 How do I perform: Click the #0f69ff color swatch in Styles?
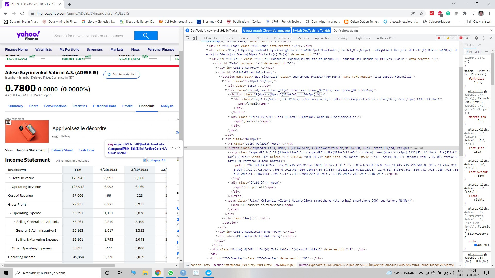pyautogui.click(x=476, y=245)
